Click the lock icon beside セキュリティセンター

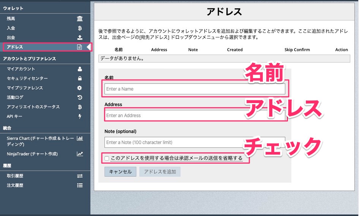[80, 78]
